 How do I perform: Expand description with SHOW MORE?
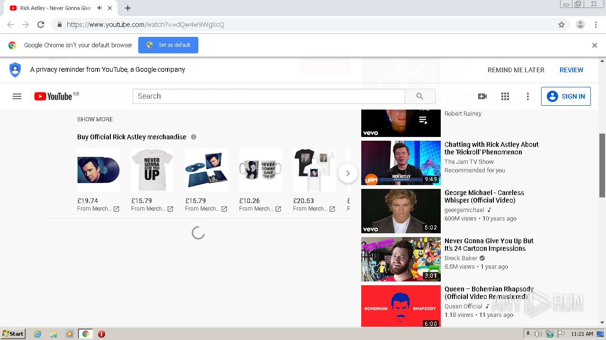tap(95, 119)
